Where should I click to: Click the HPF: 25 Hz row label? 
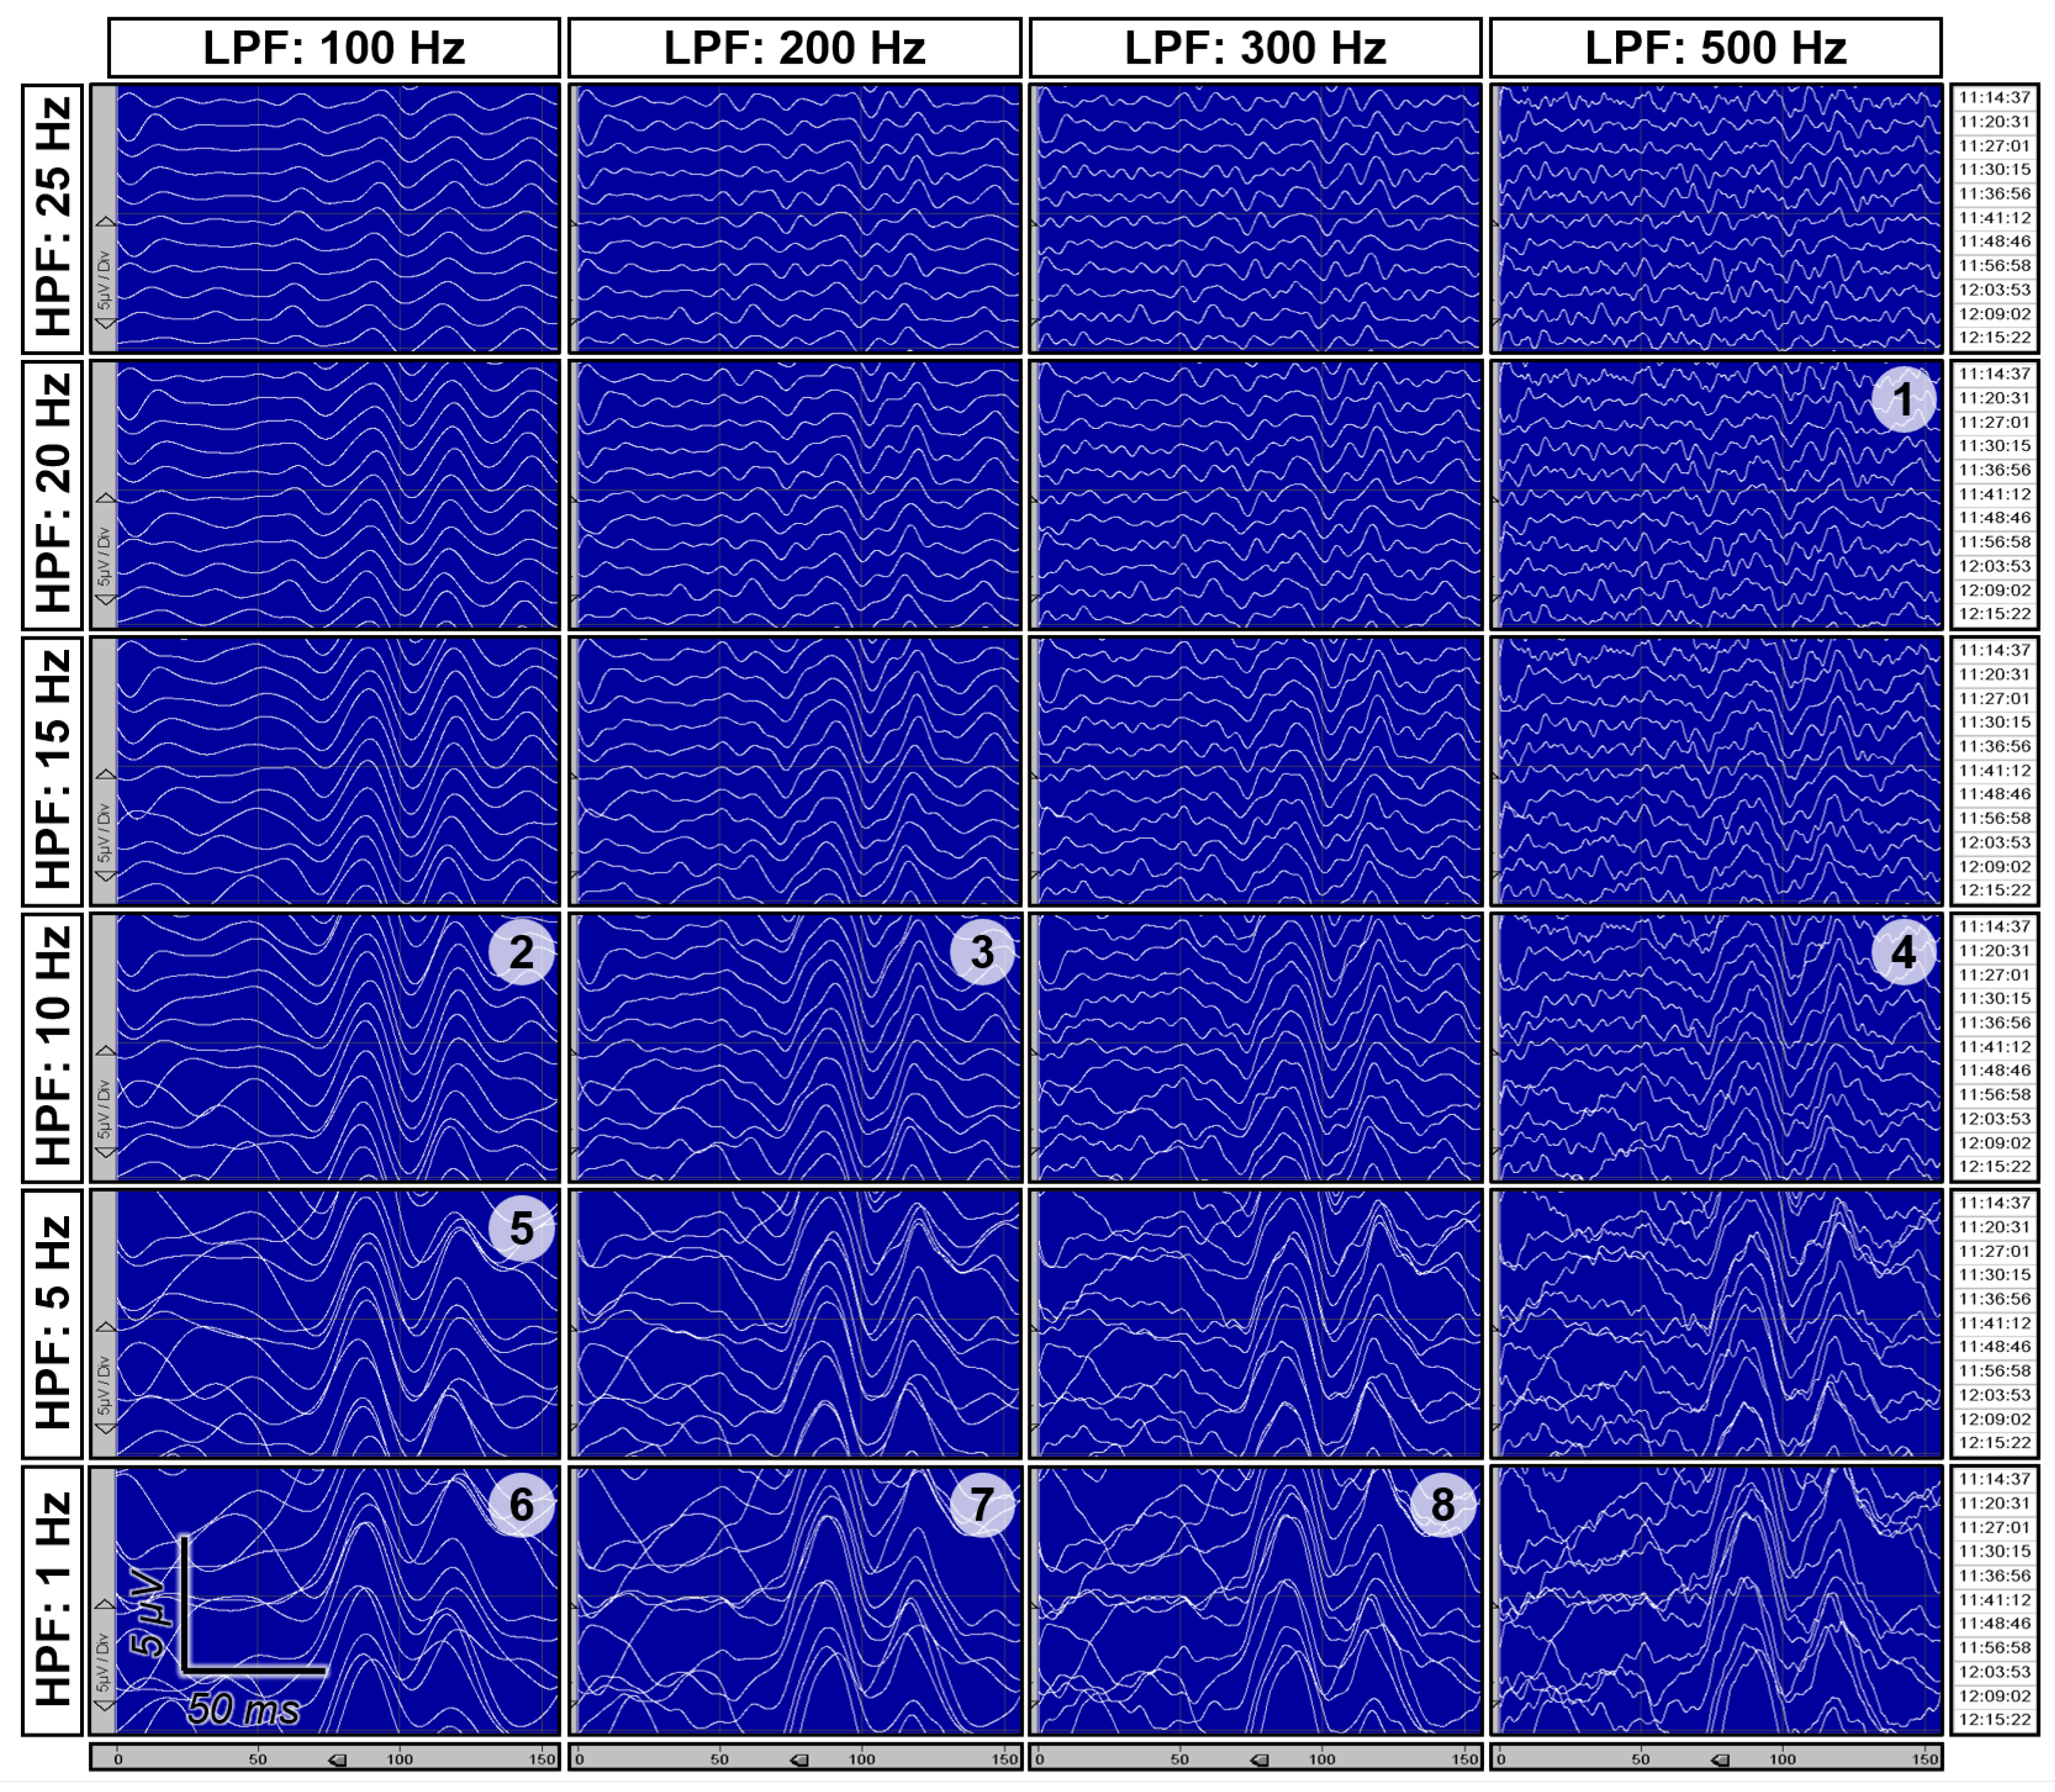[53, 218]
